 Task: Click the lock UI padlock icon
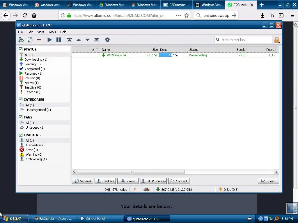coord(277,40)
